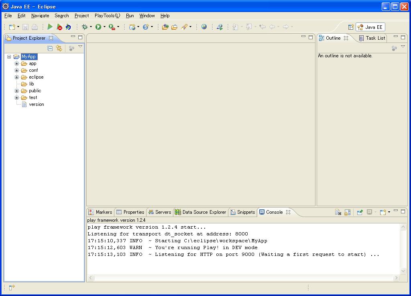Switch to the Properties tab

(130, 212)
